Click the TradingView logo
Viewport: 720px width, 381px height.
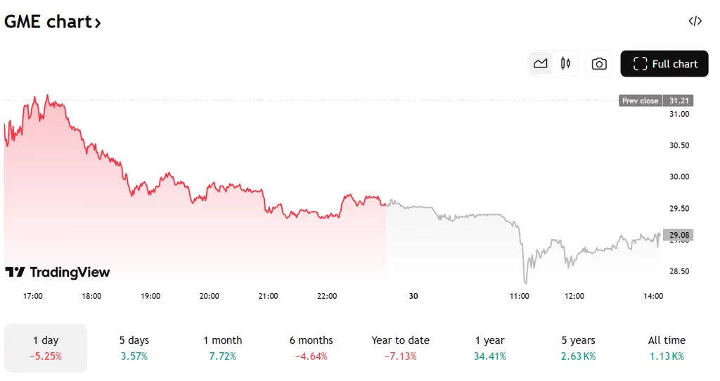point(58,272)
